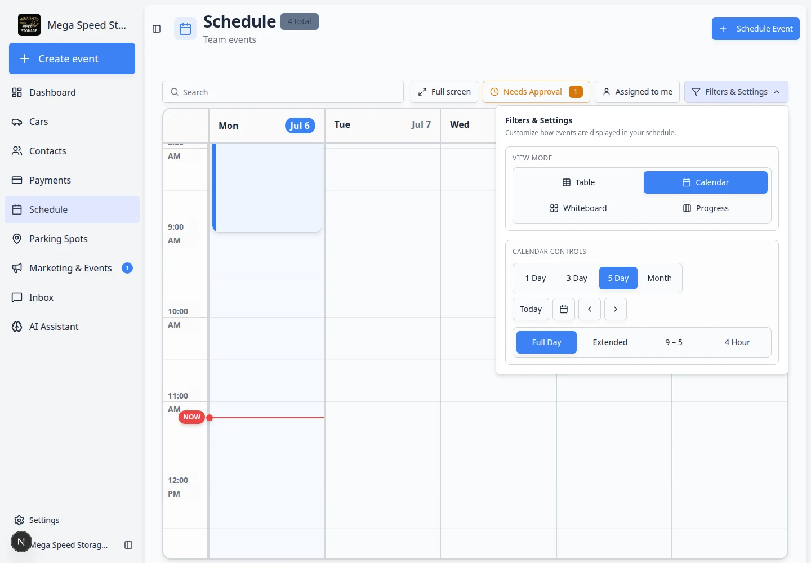Click the Tue Jul 7 column header
Viewport: 811px width, 563px height.
click(x=382, y=125)
